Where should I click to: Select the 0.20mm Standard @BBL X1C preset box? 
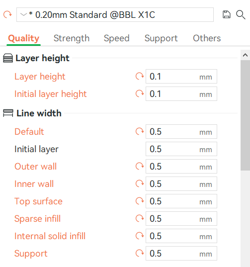[115, 14]
